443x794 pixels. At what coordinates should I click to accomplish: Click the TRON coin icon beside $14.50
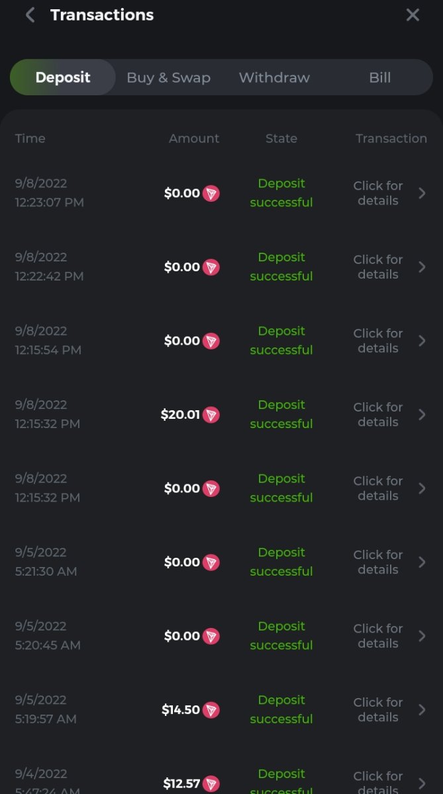(x=211, y=710)
